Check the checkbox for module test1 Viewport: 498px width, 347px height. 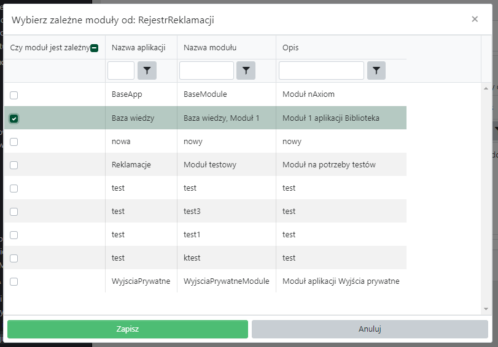[14, 235]
